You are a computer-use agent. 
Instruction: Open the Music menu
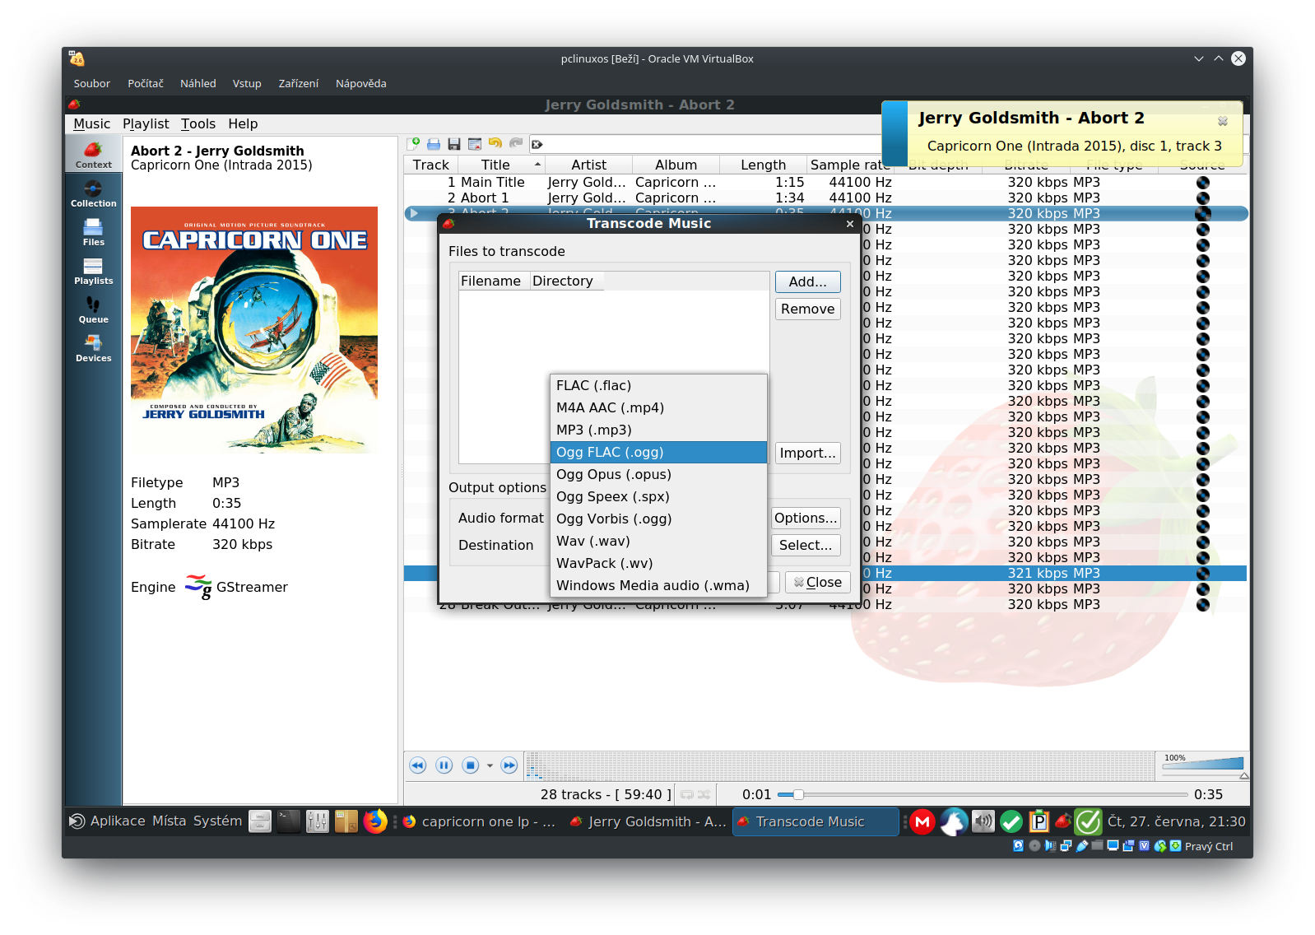pos(91,124)
